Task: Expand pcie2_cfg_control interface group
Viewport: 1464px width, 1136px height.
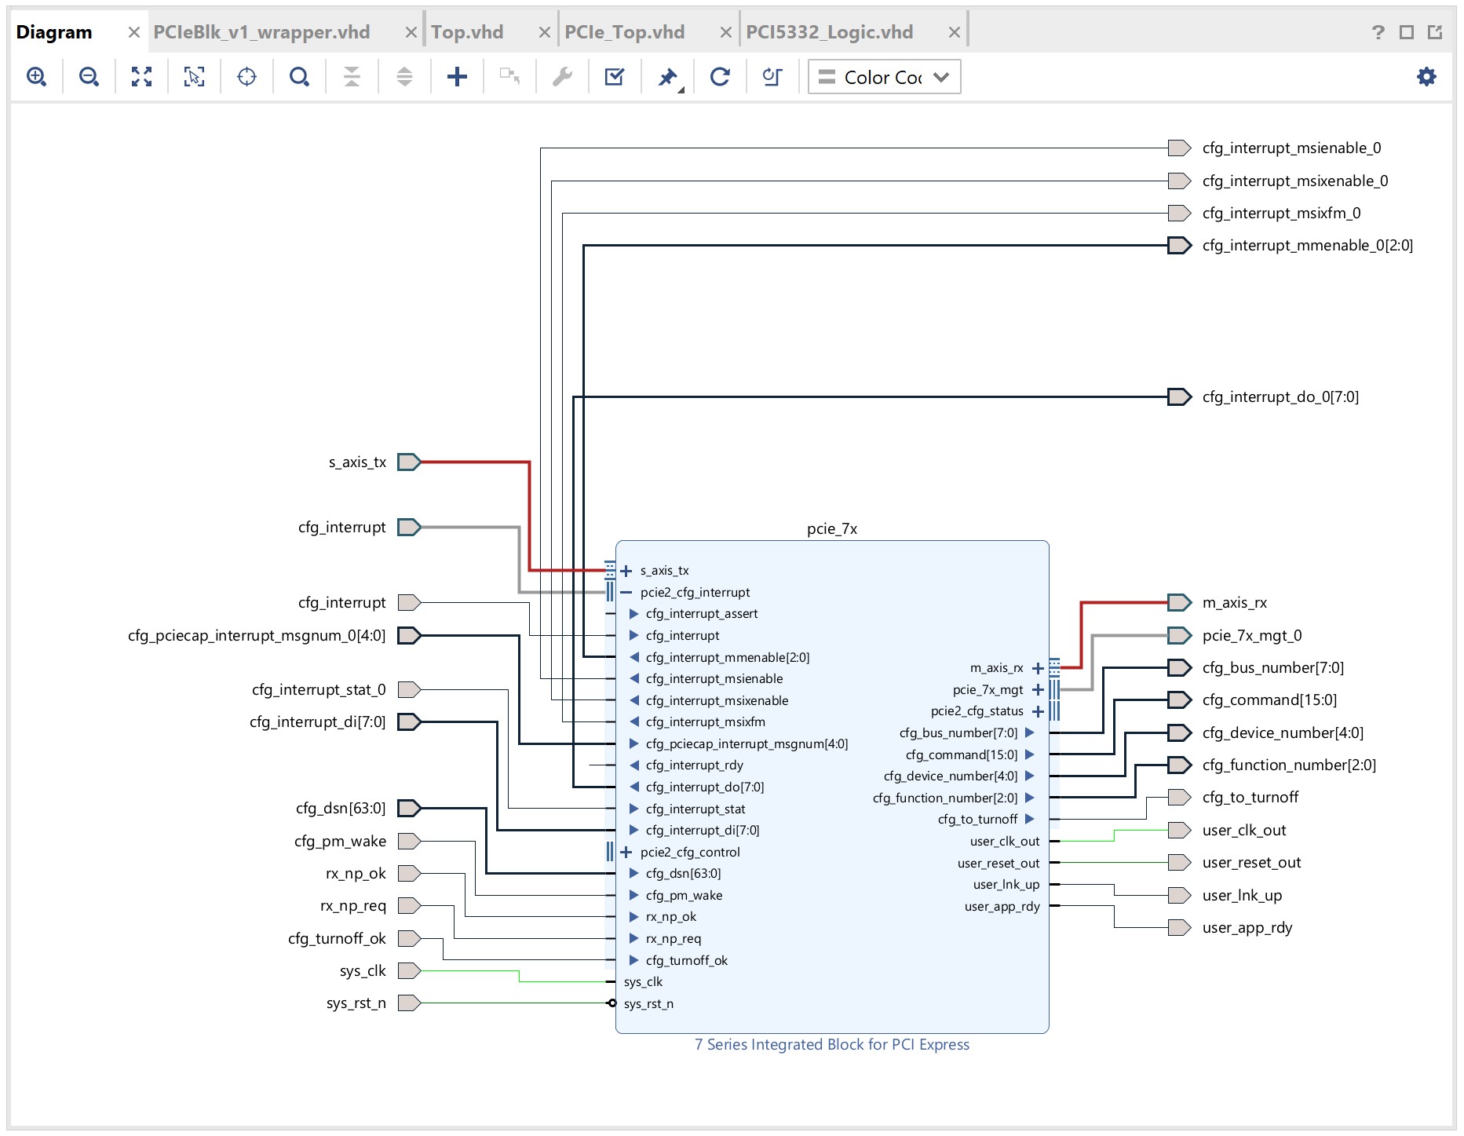Action: pos(626,853)
